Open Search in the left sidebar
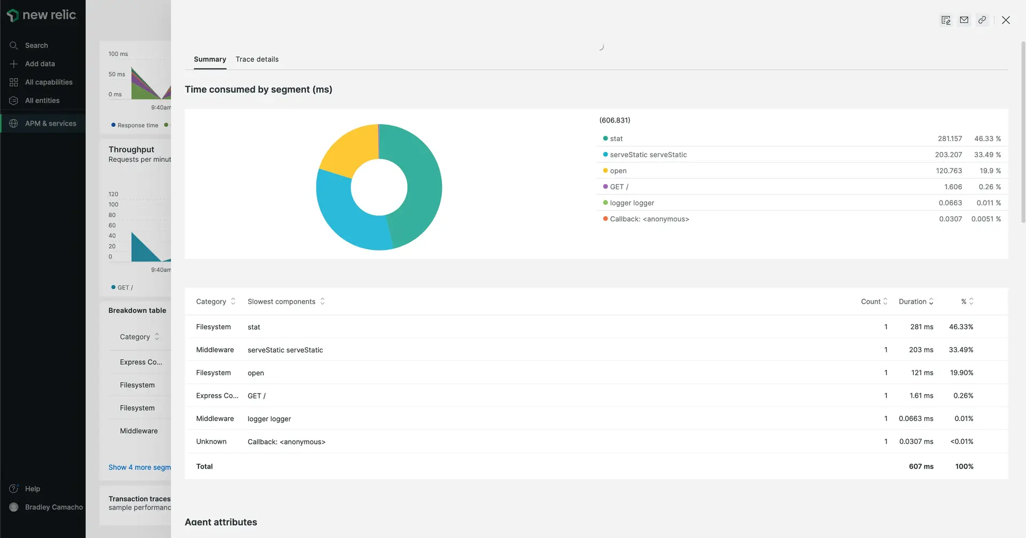Image resolution: width=1026 pixels, height=538 pixels. click(36, 45)
